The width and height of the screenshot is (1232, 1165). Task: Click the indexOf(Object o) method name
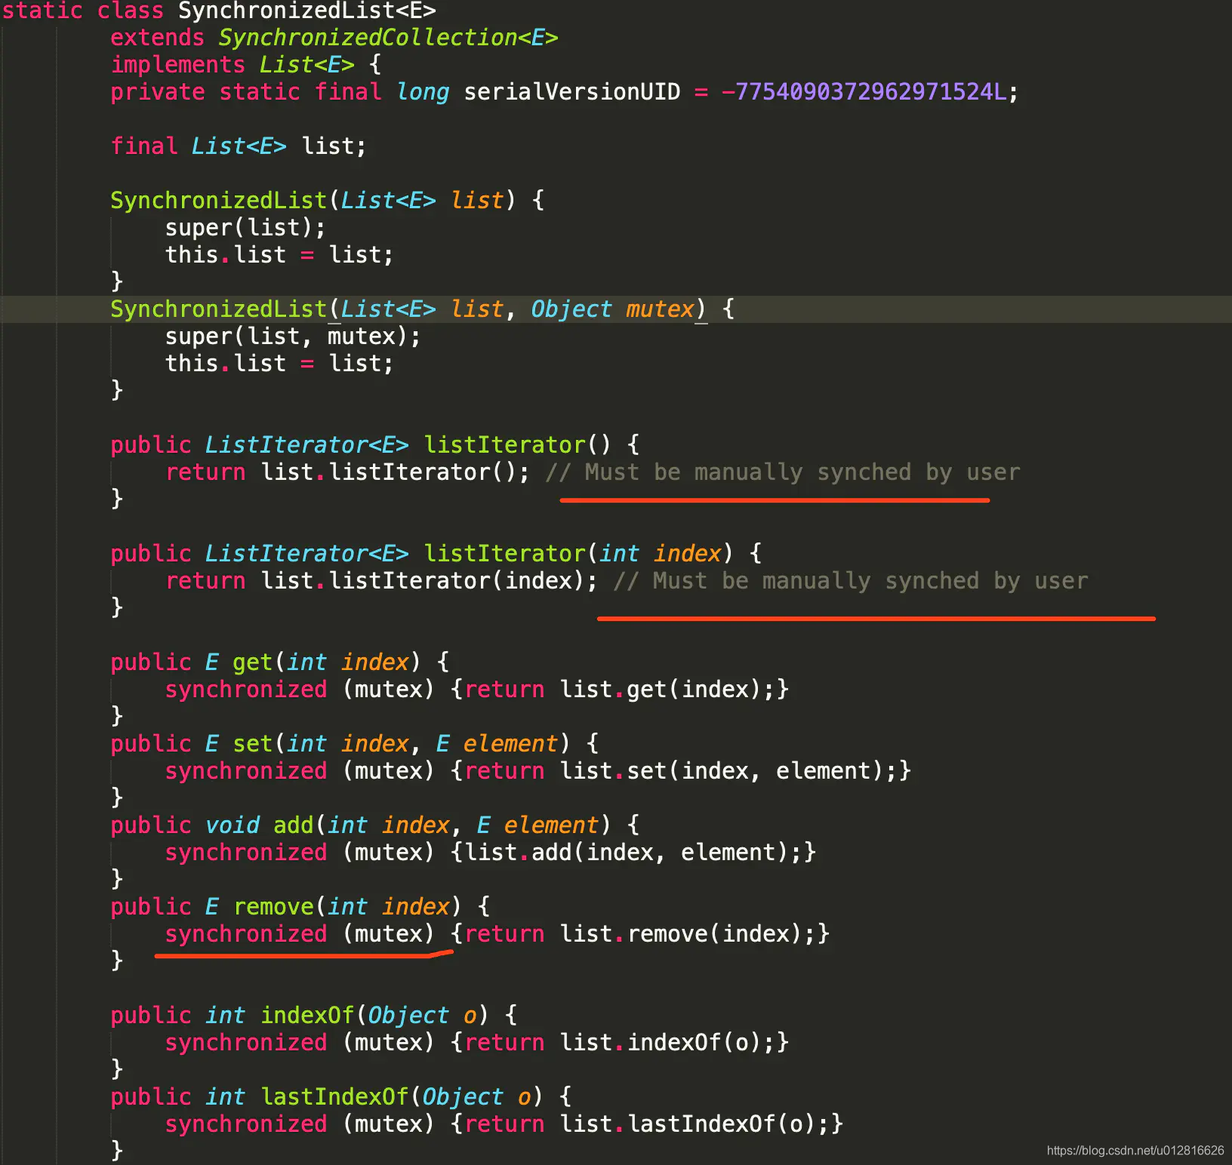[x=306, y=1015]
